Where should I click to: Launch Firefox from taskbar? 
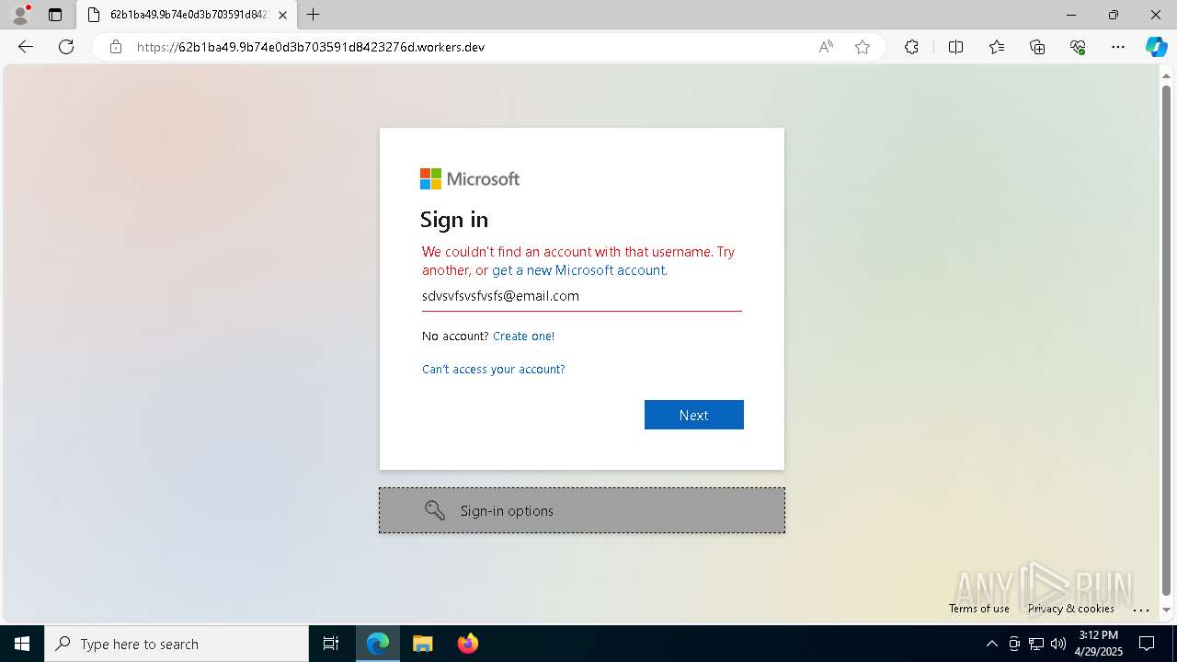pos(467,644)
